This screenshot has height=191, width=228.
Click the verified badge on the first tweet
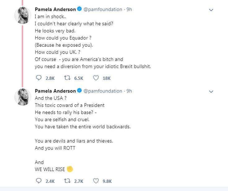79,9
